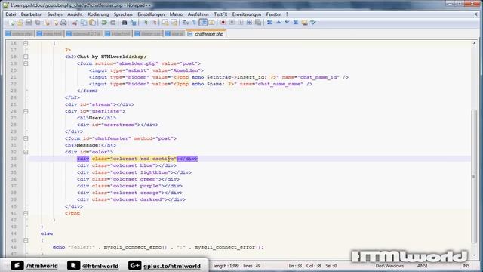Click the Dos\Windows line ending status field
Image resolution: width=483 pixels, height=272 pixels.
pyautogui.click(x=389, y=266)
